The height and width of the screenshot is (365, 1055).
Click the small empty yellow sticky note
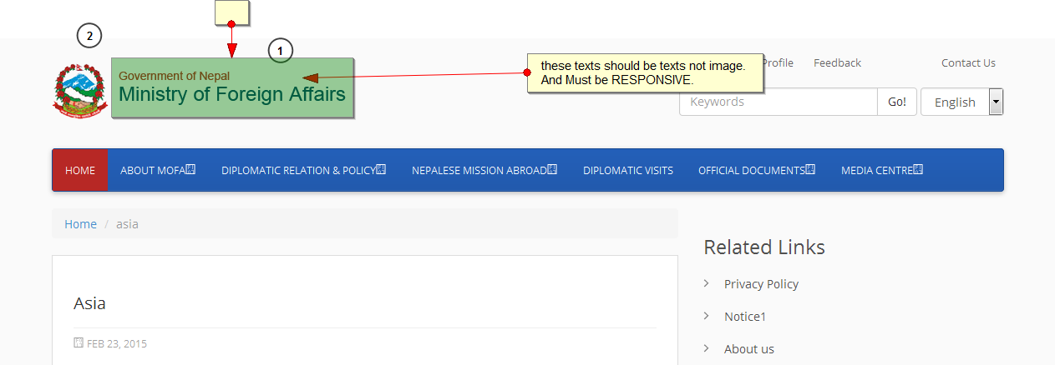[232, 11]
